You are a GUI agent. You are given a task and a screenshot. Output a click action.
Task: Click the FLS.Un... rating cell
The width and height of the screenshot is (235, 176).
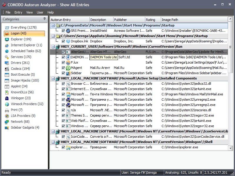point(152,52)
